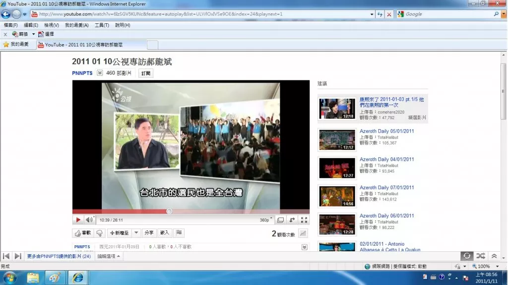This screenshot has height=285, width=508.
Task: Click the 新增至 add-to button
Action: pos(119,233)
